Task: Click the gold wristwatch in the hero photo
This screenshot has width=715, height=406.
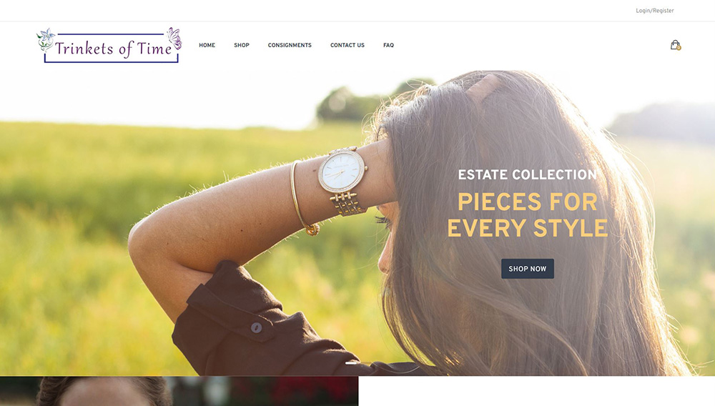Action: 342,172
